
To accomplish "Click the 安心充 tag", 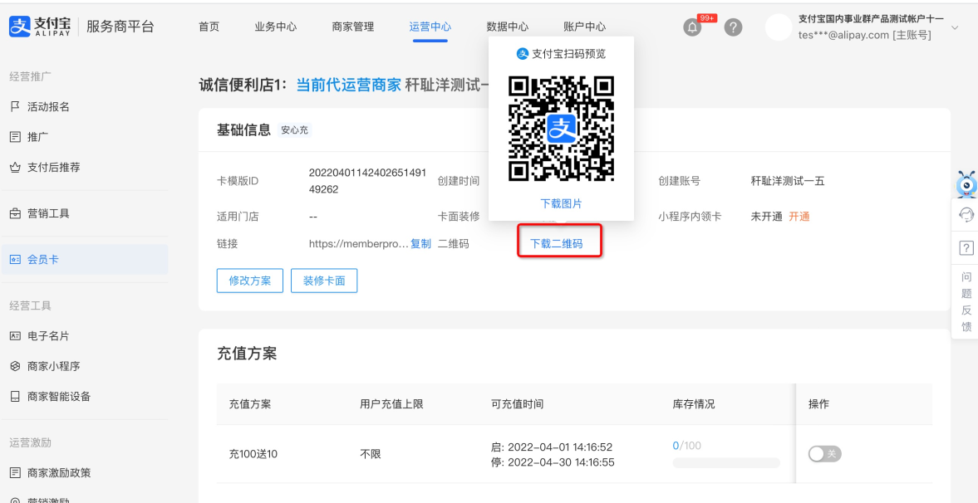I will (294, 130).
